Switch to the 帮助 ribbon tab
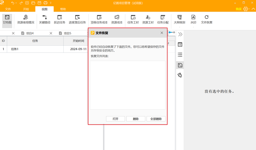 (63, 9)
